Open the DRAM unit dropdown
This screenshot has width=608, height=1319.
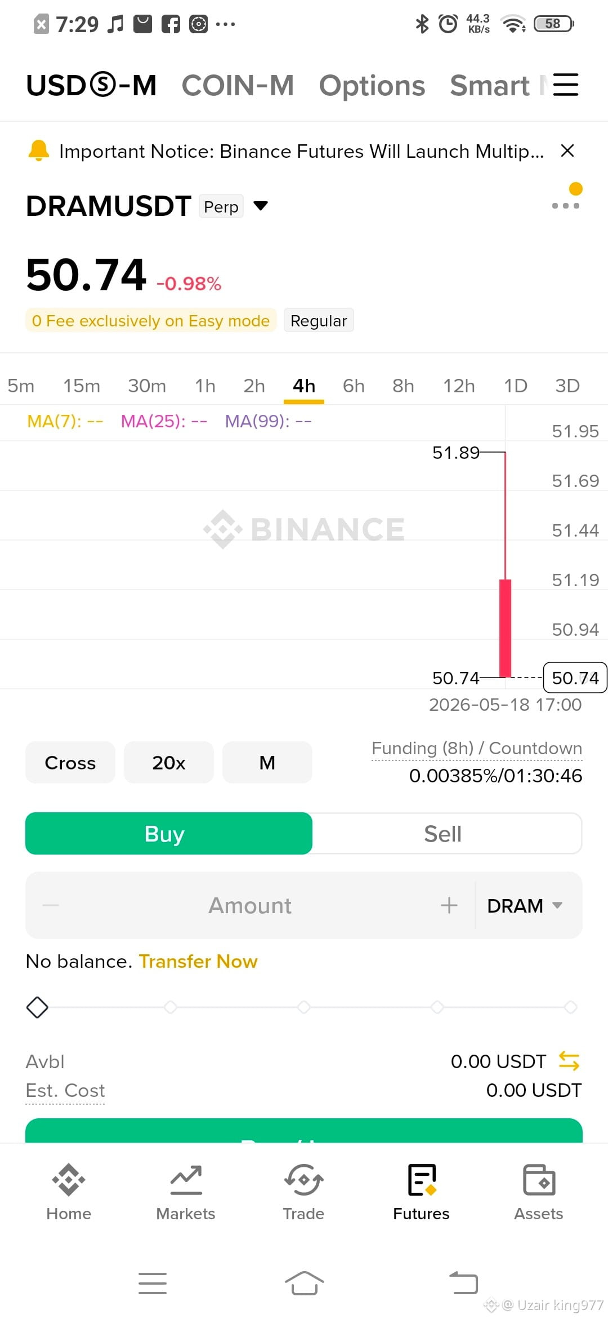coord(525,906)
